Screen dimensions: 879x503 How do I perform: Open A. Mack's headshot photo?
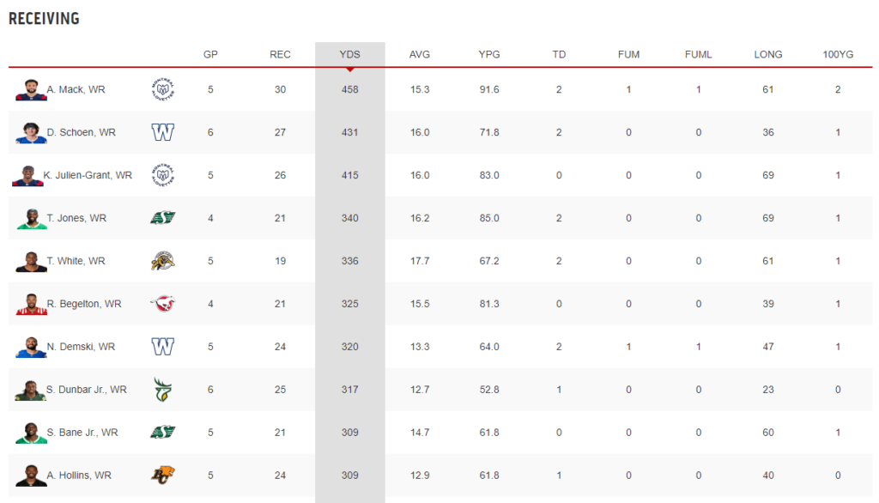29,89
